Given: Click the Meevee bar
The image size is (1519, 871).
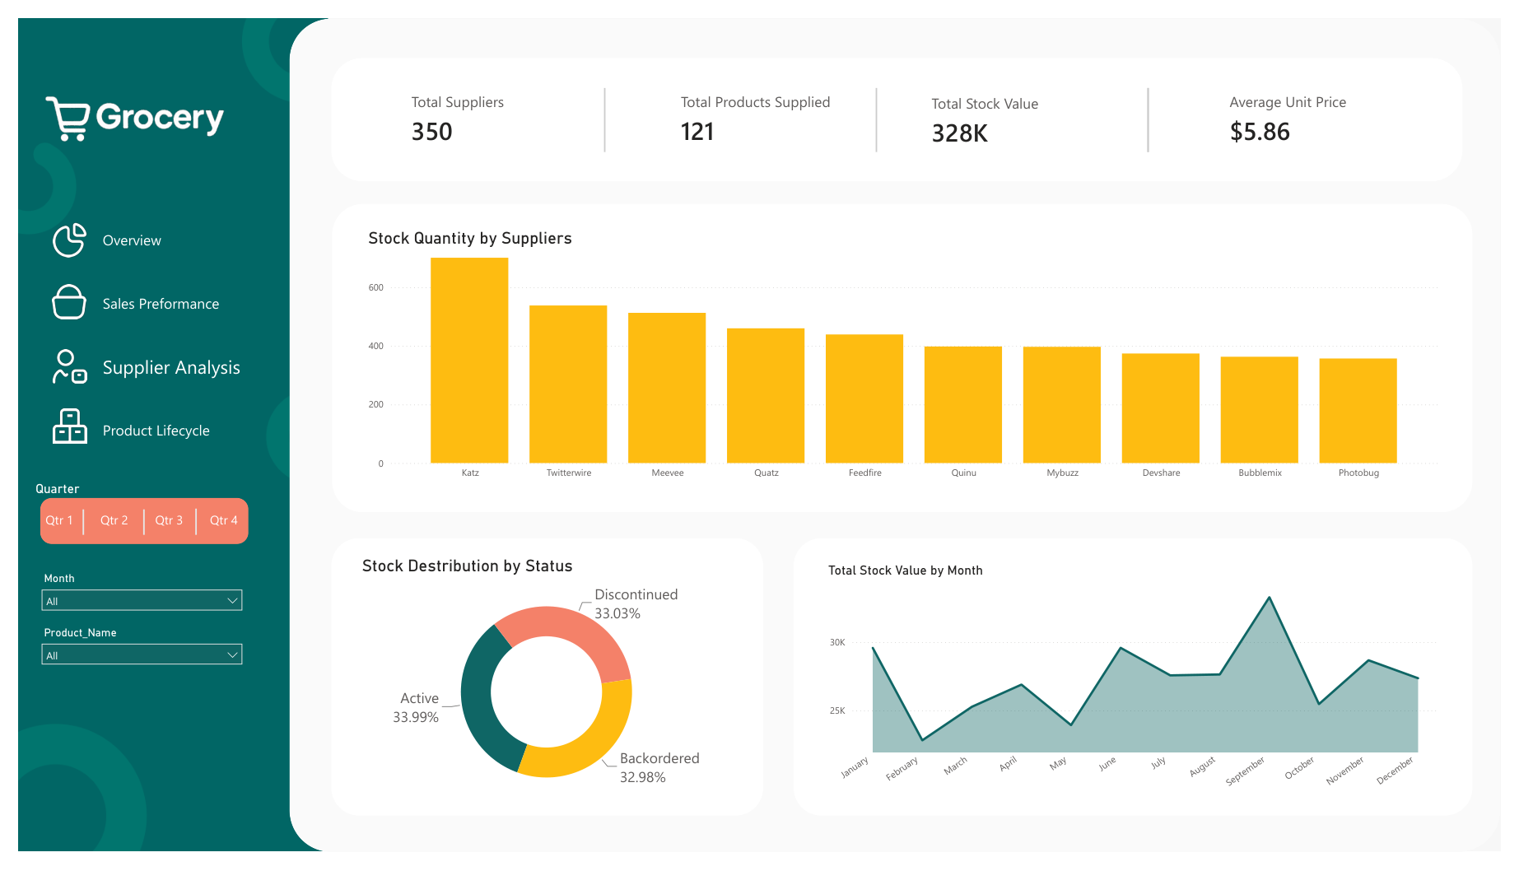Looking at the screenshot, I should [667, 388].
